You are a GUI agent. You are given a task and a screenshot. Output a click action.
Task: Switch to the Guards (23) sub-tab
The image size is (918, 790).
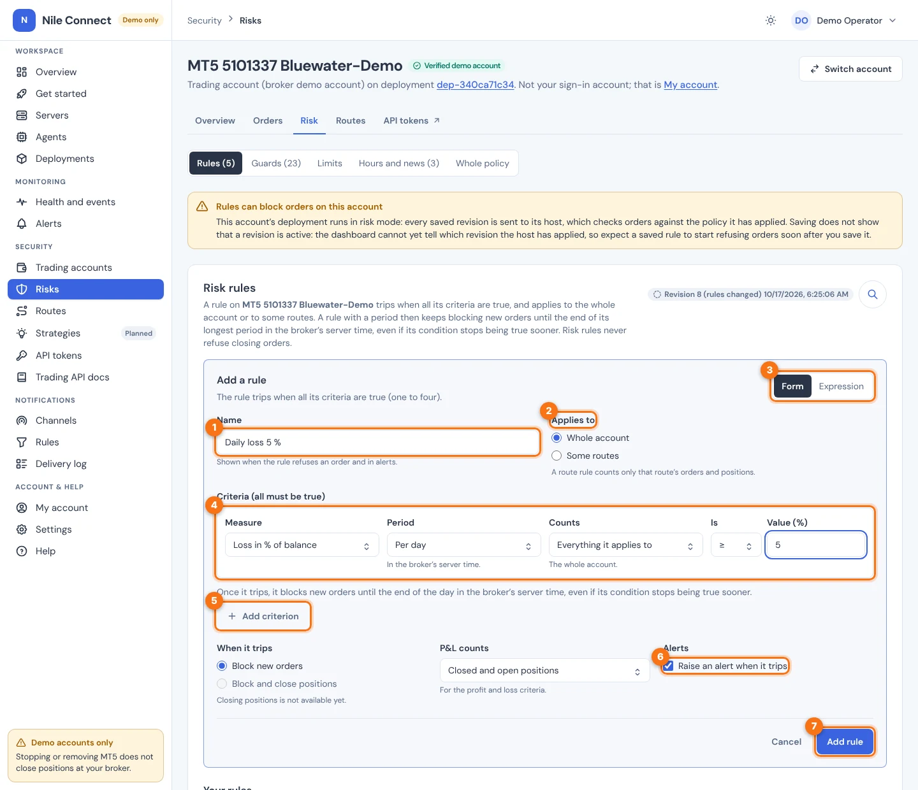pyautogui.click(x=276, y=163)
